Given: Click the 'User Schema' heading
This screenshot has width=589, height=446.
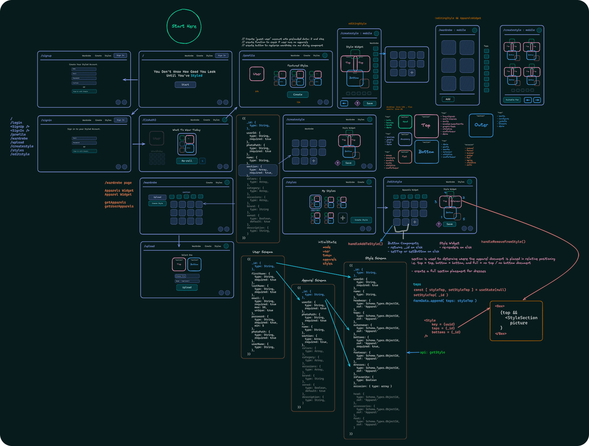Looking at the screenshot, I should coord(262,252).
